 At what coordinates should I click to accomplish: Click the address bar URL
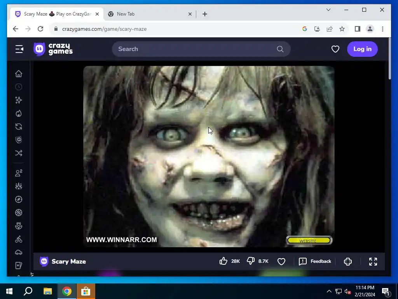pos(104,29)
